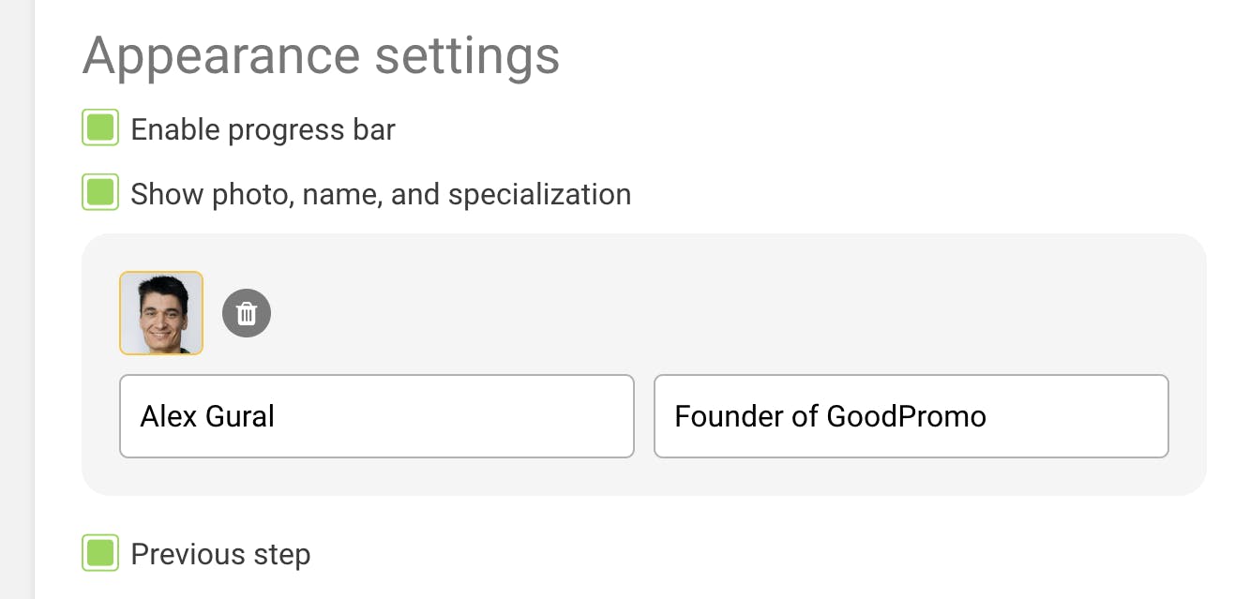This screenshot has height=599, width=1250.
Task: Click the left gray sidebar strip
Action: (x=17, y=300)
